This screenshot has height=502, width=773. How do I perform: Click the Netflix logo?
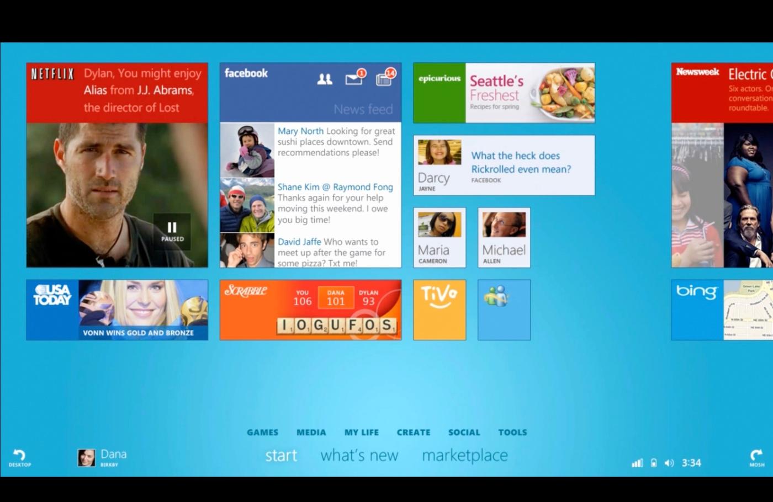pyautogui.click(x=52, y=74)
